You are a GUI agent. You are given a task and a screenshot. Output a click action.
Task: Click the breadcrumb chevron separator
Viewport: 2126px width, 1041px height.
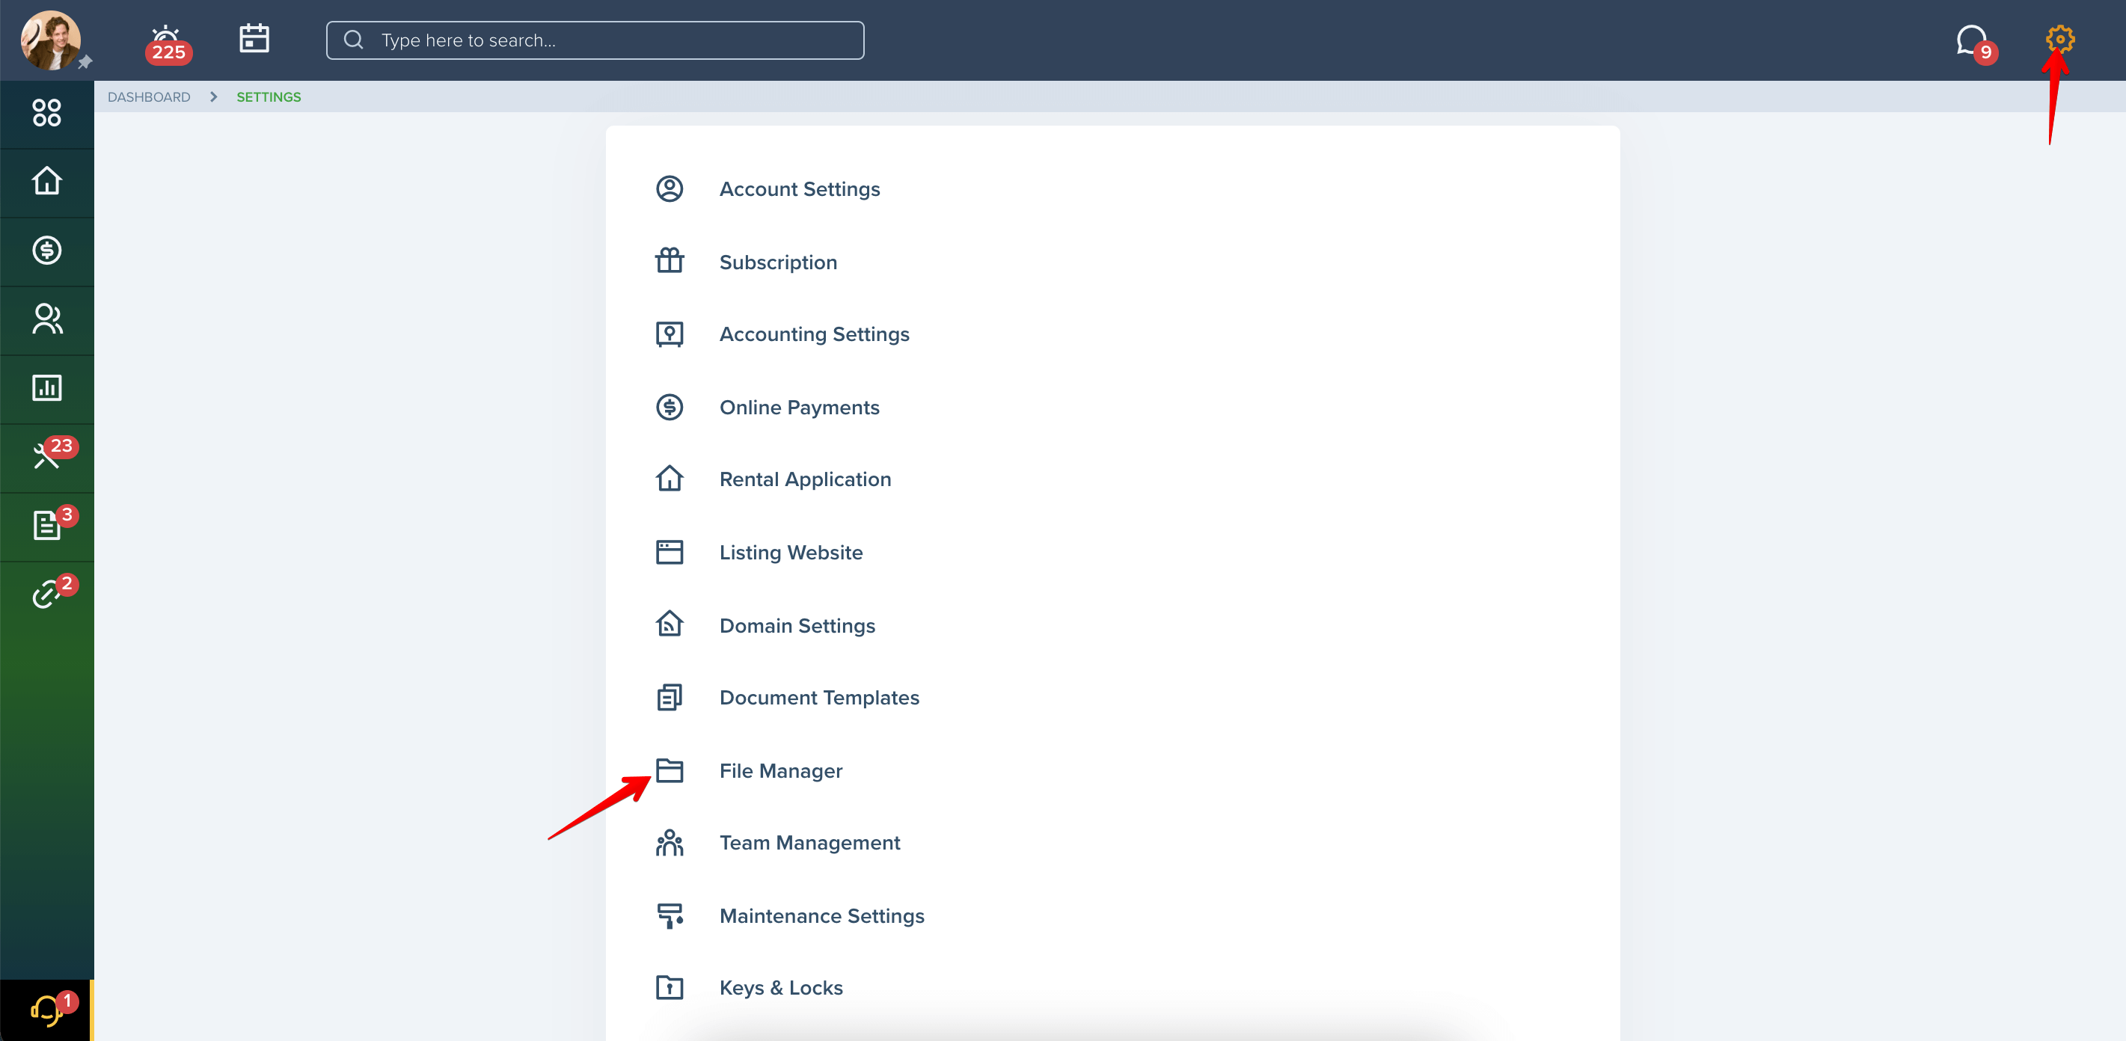click(214, 97)
